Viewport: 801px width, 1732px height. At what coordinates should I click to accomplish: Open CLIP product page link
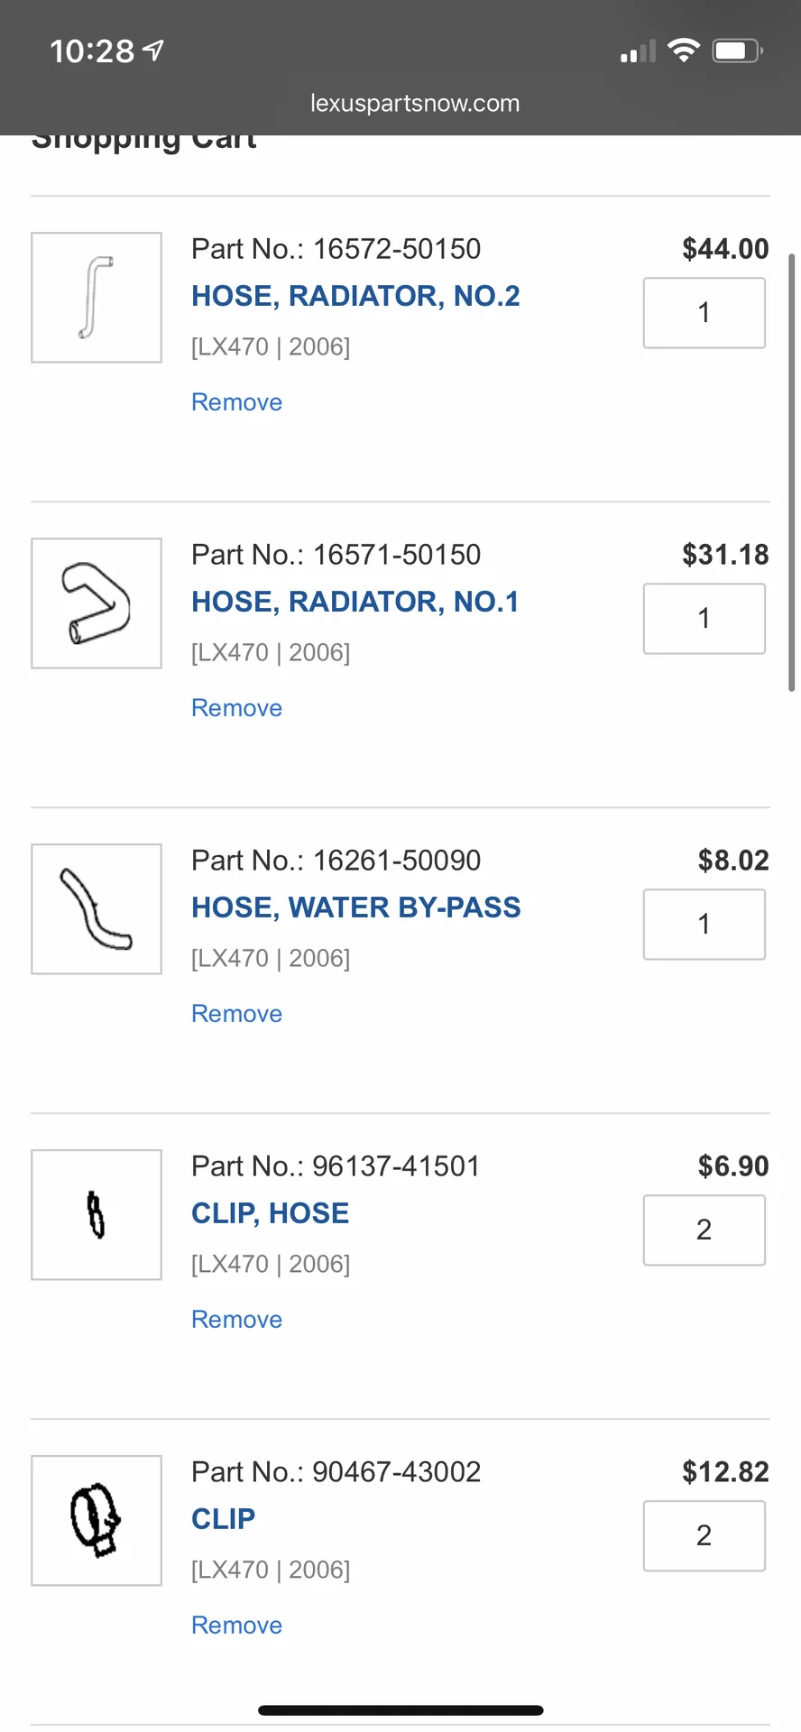pyautogui.click(x=223, y=1519)
